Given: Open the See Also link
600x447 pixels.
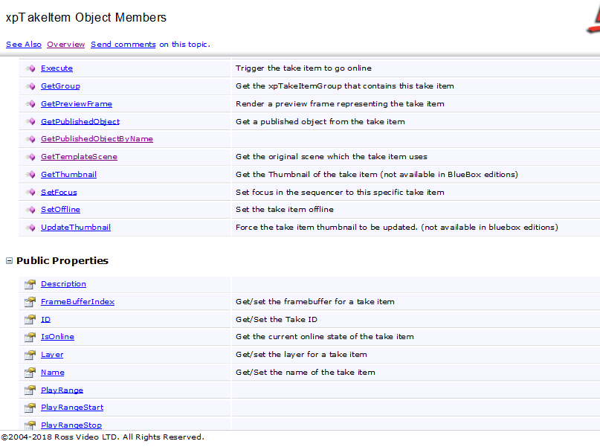Looking at the screenshot, I should point(24,45).
